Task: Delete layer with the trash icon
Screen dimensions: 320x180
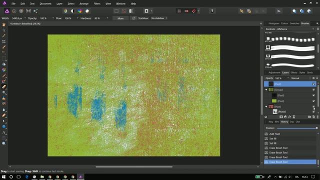Action: pyautogui.click(x=317, y=117)
